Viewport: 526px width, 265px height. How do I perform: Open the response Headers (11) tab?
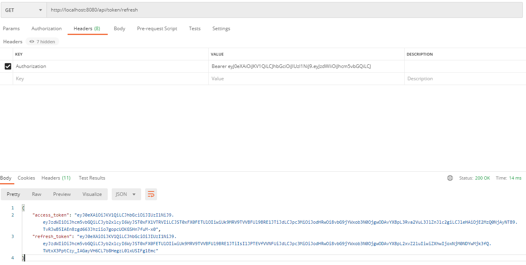point(56,178)
